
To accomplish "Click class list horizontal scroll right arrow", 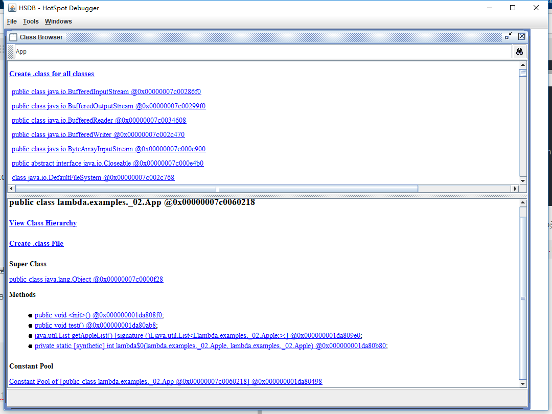I will 515,189.
